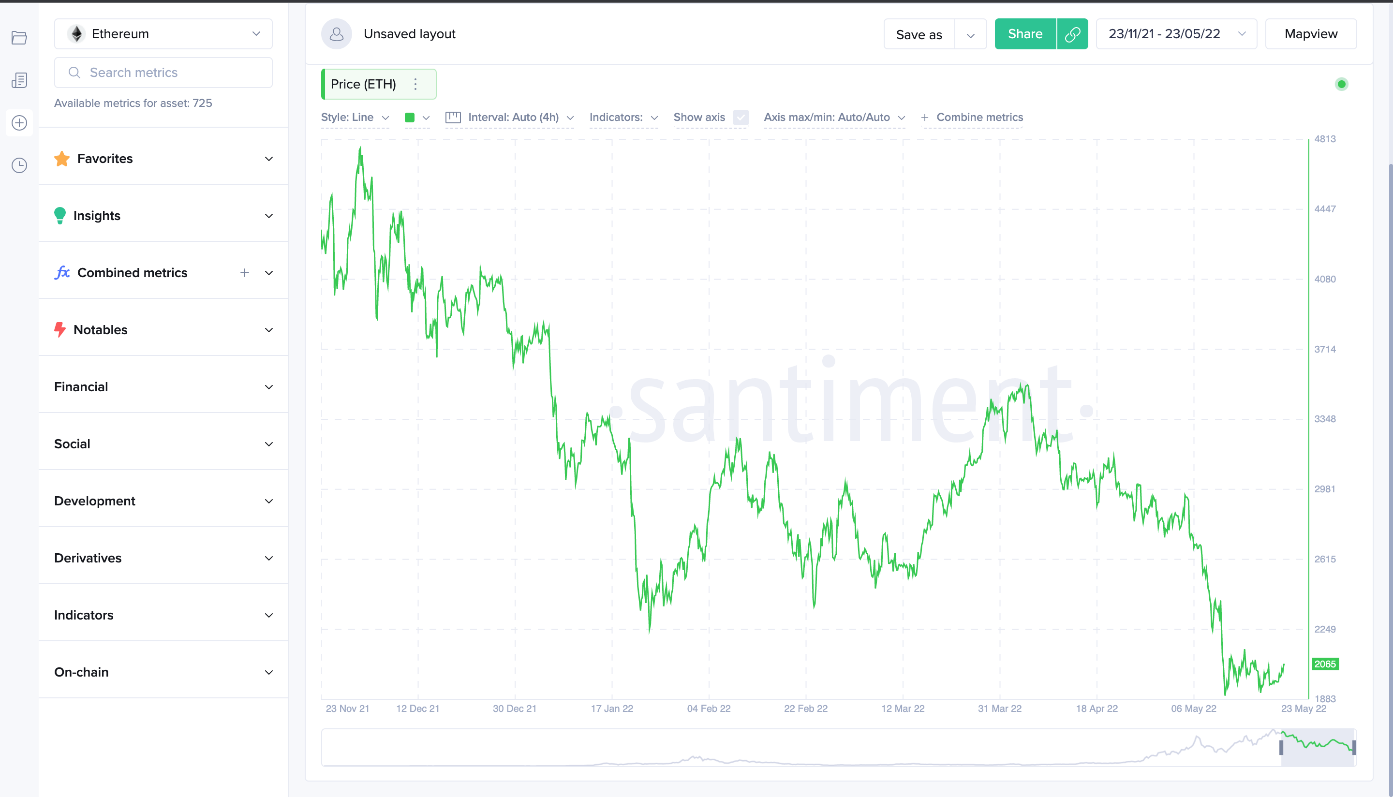This screenshot has width=1393, height=797.
Task: Click the interval ruler icon
Action: point(453,117)
